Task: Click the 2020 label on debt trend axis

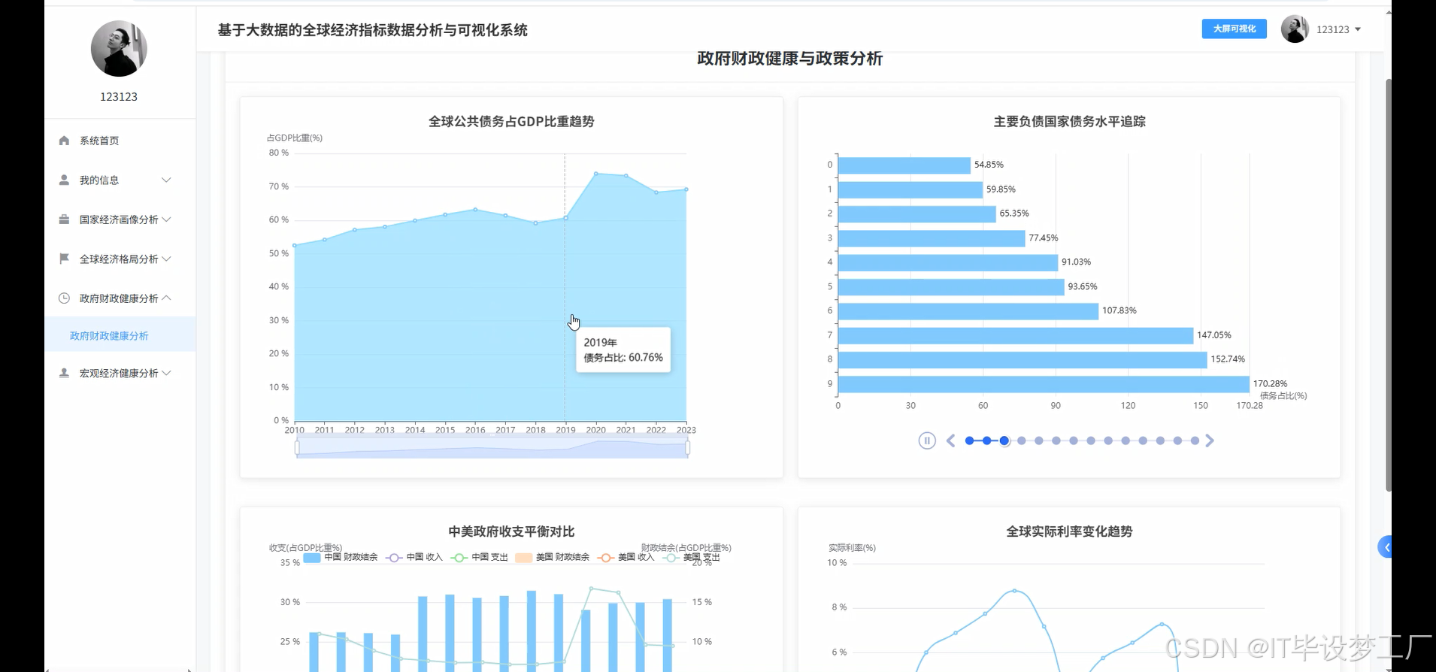Action: click(x=595, y=430)
